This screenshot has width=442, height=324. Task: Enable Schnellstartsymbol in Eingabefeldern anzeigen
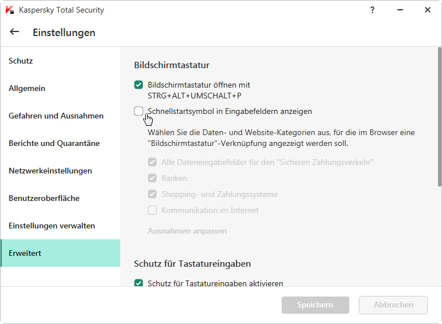coord(139,111)
